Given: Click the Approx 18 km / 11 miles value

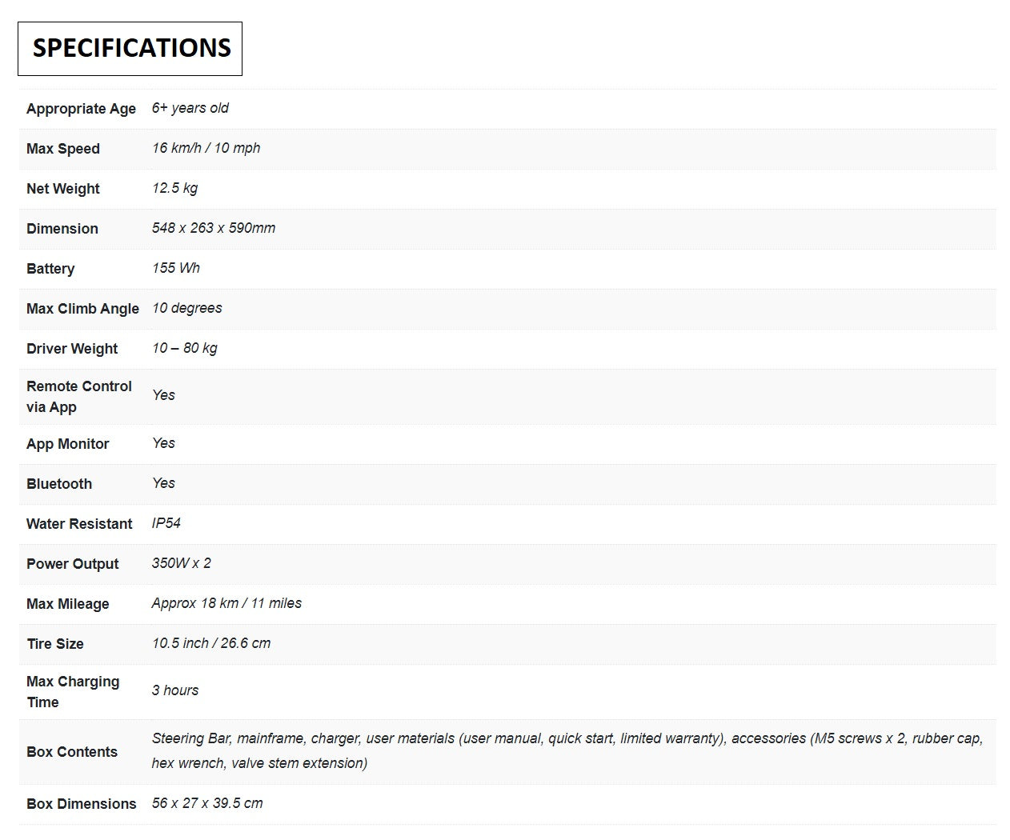Looking at the screenshot, I should coord(226,603).
